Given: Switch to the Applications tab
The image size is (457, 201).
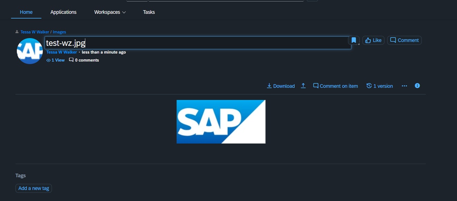Looking at the screenshot, I should [x=64, y=12].
